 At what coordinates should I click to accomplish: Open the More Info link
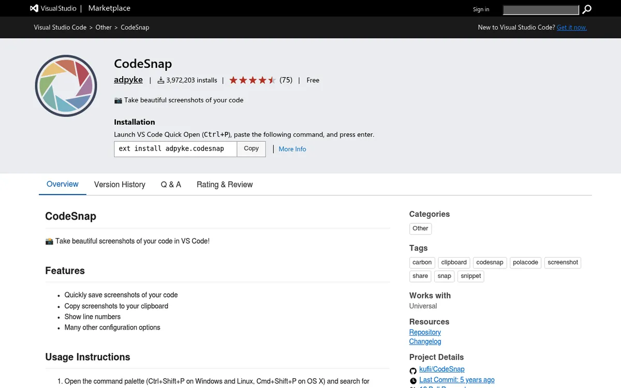[292, 149]
